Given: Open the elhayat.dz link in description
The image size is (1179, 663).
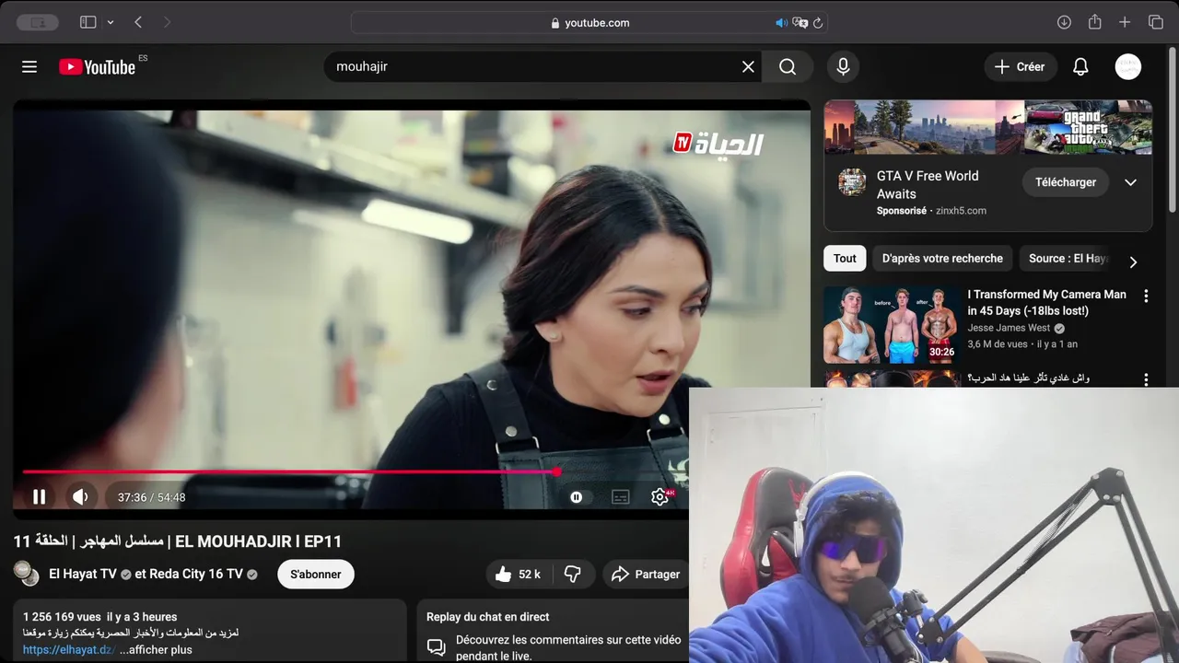Looking at the screenshot, I should point(69,649).
